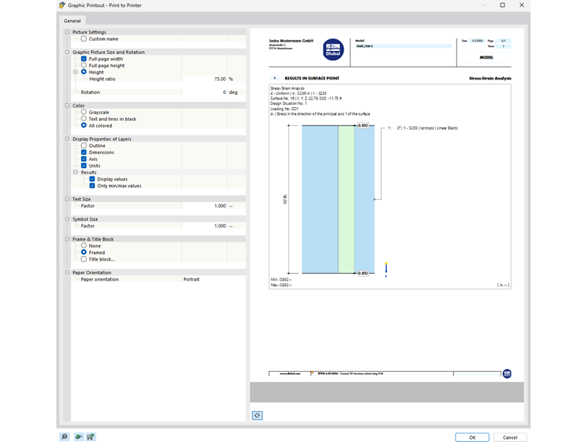Image resolution: width=587 pixels, height=445 pixels.
Task: Uncheck Full page width
Action: (x=84, y=59)
